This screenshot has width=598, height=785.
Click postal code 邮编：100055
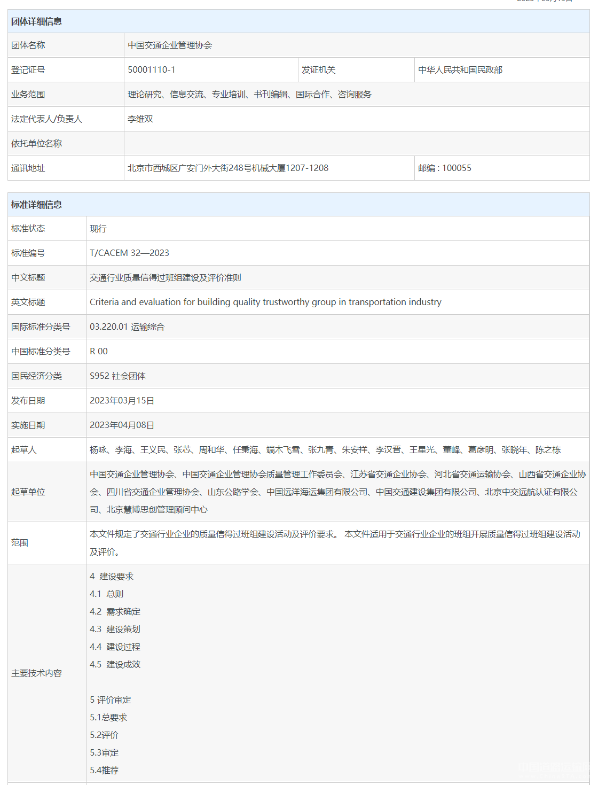click(445, 168)
